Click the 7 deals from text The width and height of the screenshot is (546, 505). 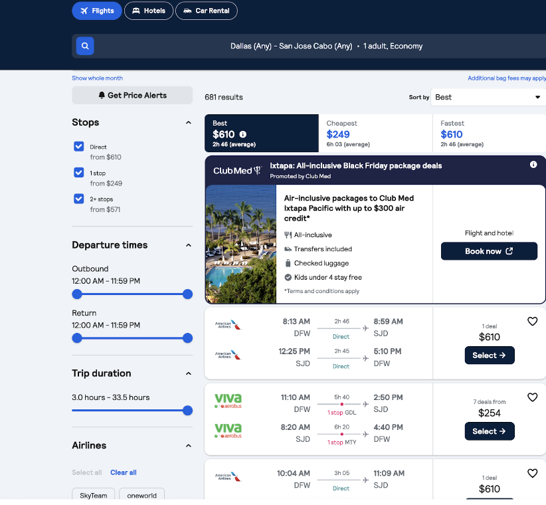tap(490, 401)
